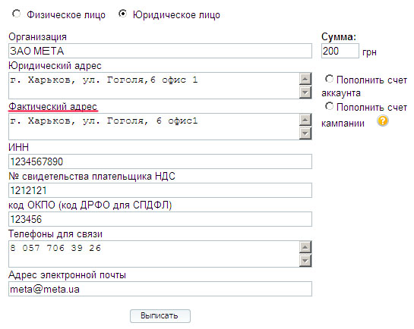Click the Организация input field
414x329 pixels.
[x=160, y=51]
